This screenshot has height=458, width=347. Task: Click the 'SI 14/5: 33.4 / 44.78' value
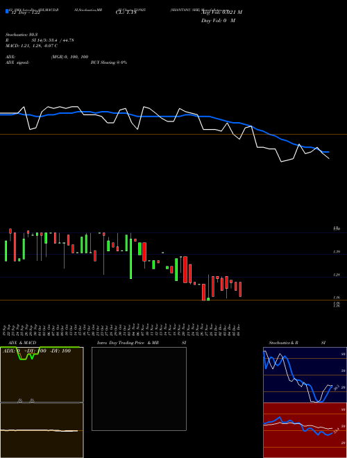click(x=53, y=40)
